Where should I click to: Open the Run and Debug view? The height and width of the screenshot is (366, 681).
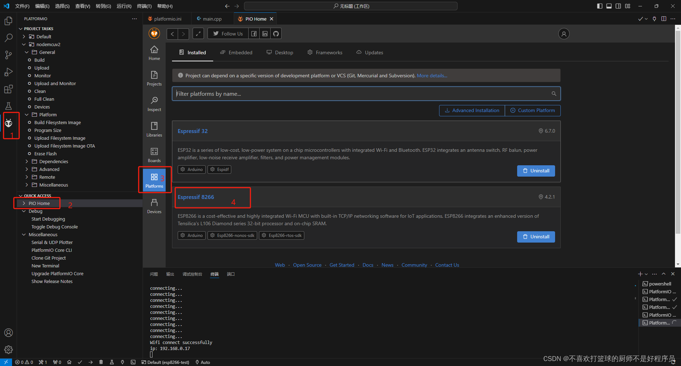pos(9,72)
